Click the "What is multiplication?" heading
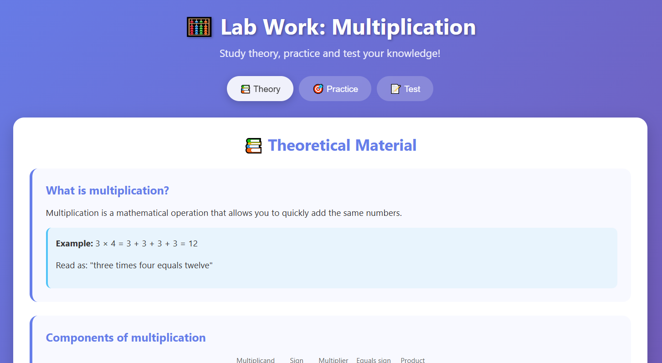The width and height of the screenshot is (662, 363). (x=108, y=190)
